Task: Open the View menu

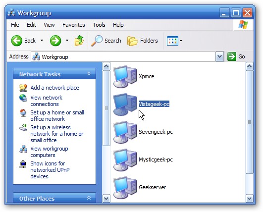Action: pos(49,25)
